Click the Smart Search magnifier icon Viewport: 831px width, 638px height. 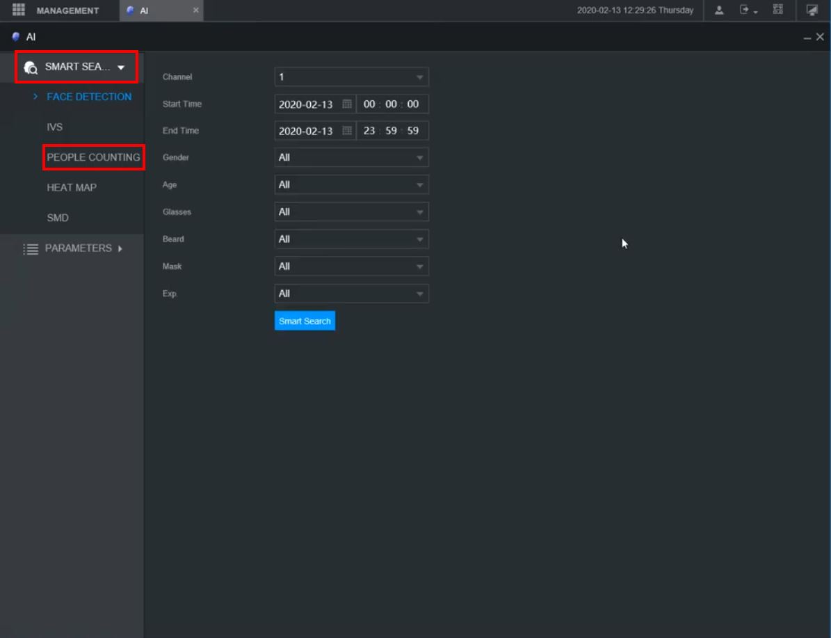click(x=31, y=67)
